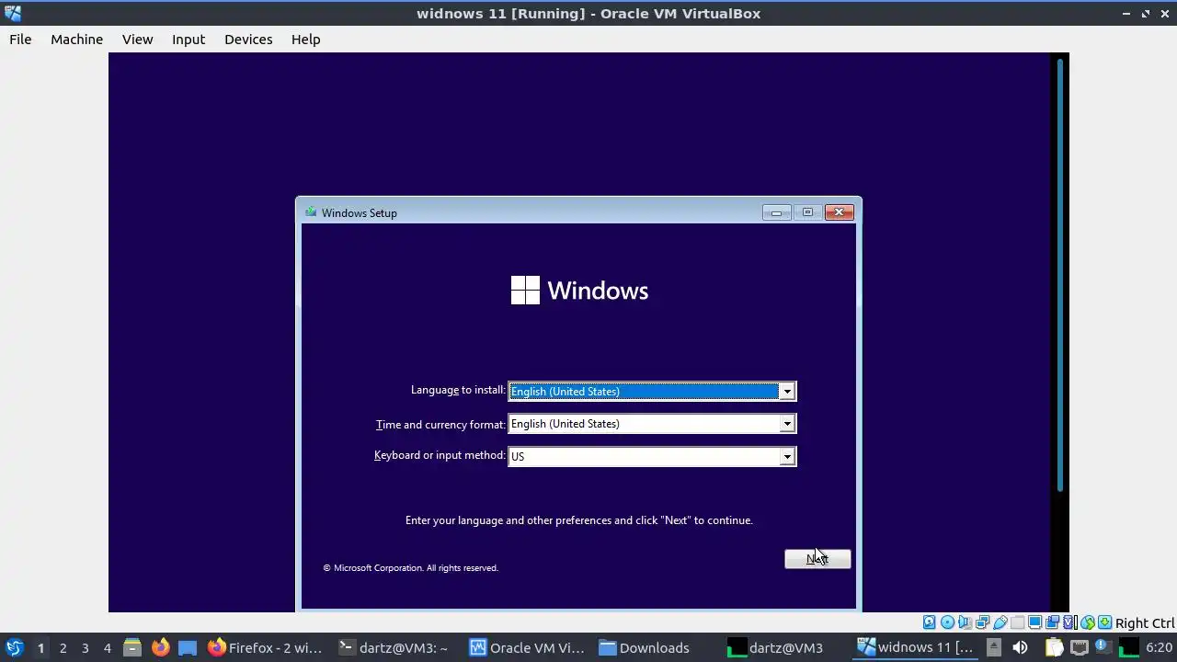Click the display status icon in VirtualBox

[1034, 622]
